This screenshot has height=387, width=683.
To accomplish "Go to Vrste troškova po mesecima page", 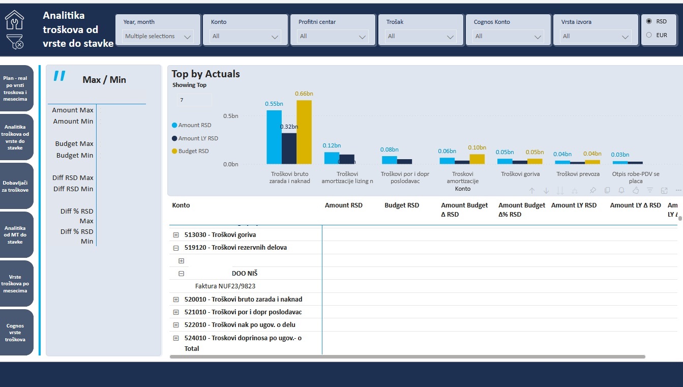I will [x=16, y=284].
